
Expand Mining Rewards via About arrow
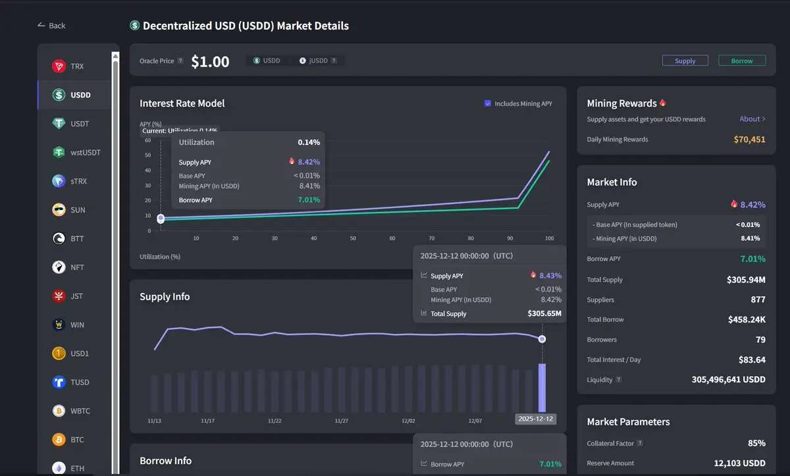[752, 119]
